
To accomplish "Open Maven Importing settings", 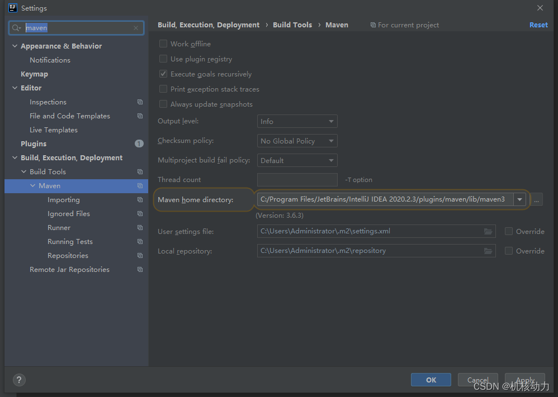I will 63,200.
